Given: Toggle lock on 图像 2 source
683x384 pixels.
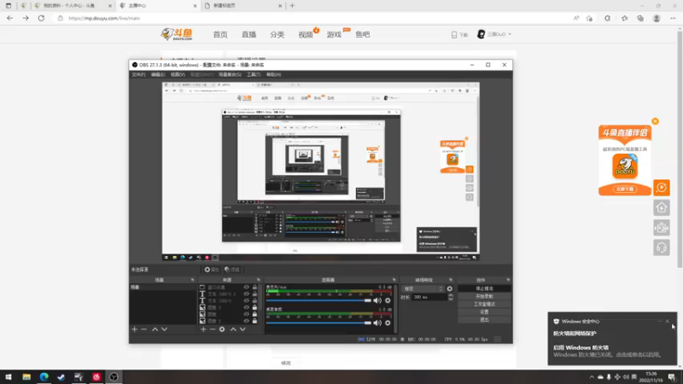Looking at the screenshot, I should pos(254,321).
